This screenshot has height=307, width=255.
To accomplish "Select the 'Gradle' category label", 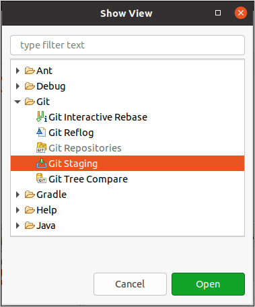I will coord(52,195).
